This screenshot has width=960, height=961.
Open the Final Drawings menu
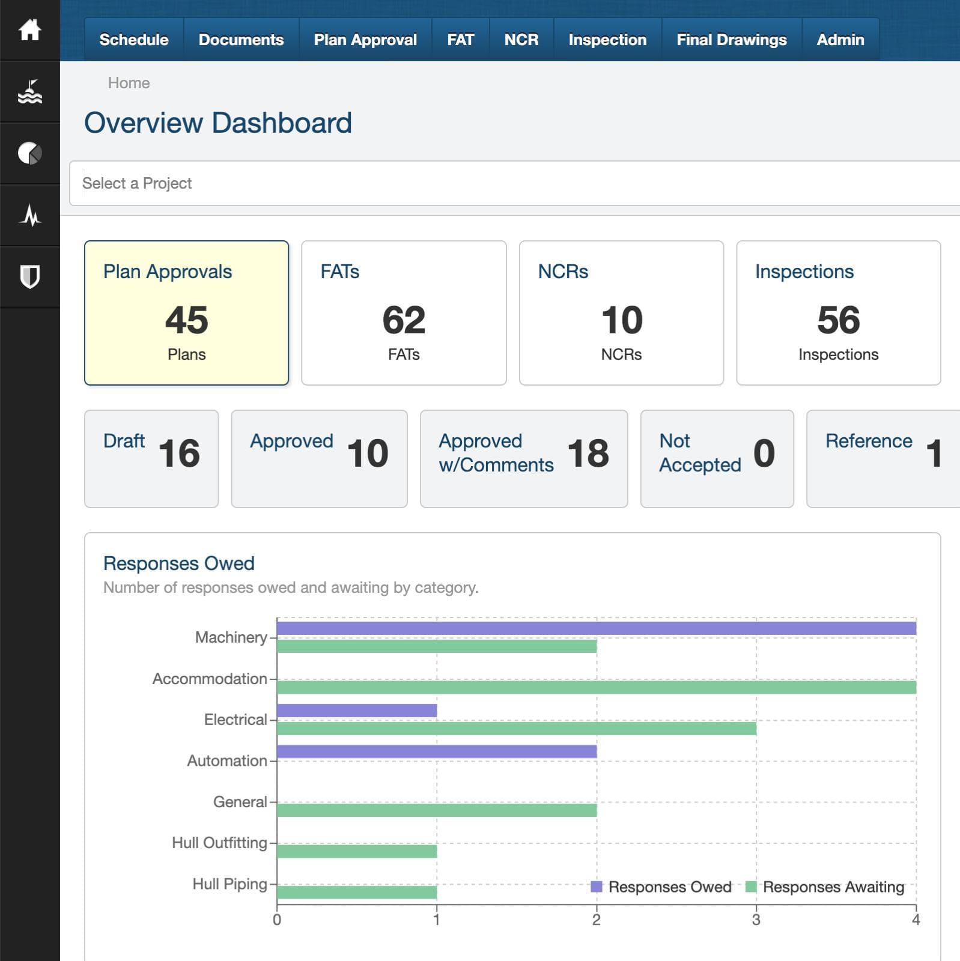(x=732, y=40)
